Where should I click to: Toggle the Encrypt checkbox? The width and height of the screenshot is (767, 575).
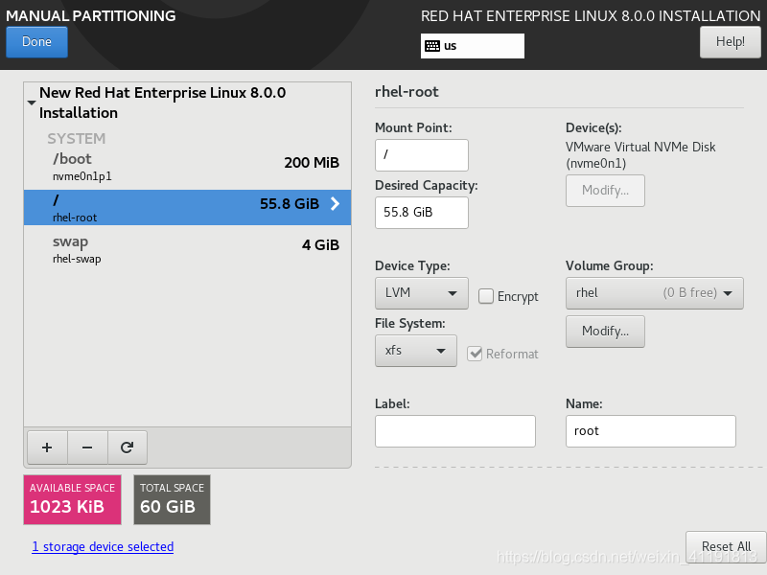coord(486,296)
